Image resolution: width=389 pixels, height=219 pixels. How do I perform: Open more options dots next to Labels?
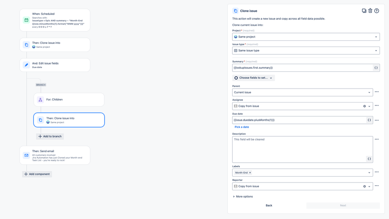click(x=377, y=172)
